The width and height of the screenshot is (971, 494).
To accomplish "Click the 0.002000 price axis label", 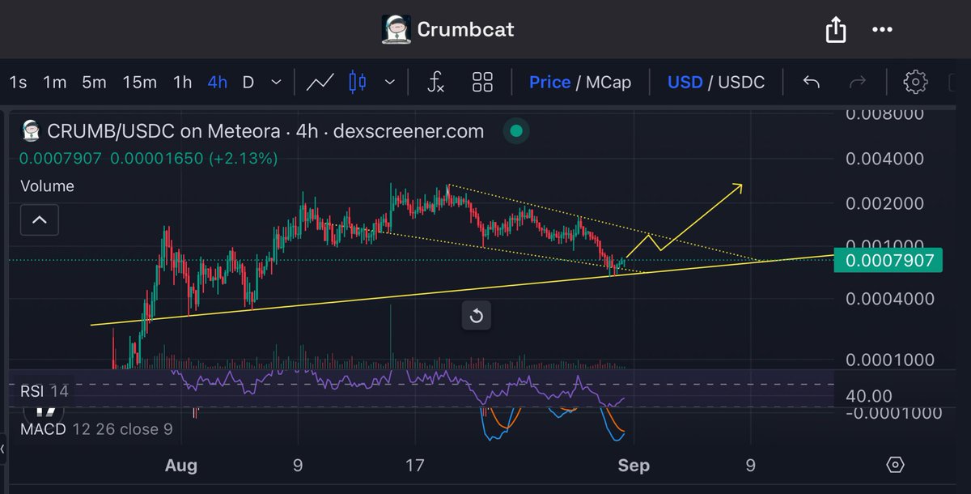I will 884,202.
